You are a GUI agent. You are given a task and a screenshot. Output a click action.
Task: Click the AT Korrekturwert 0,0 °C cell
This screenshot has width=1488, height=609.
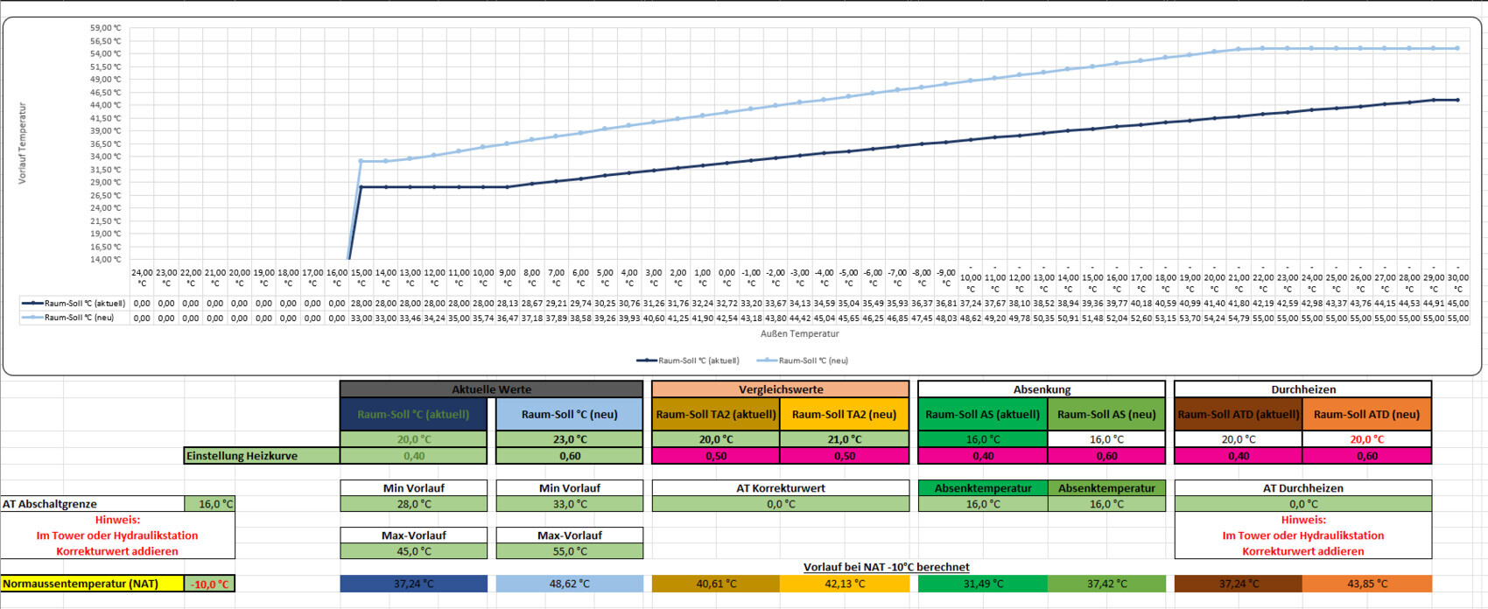[780, 504]
